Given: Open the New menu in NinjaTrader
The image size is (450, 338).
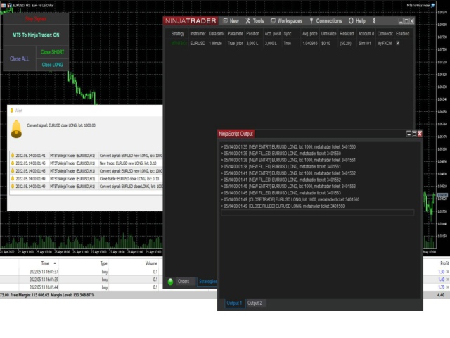Looking at the screenshot, I should click(231, 20).
